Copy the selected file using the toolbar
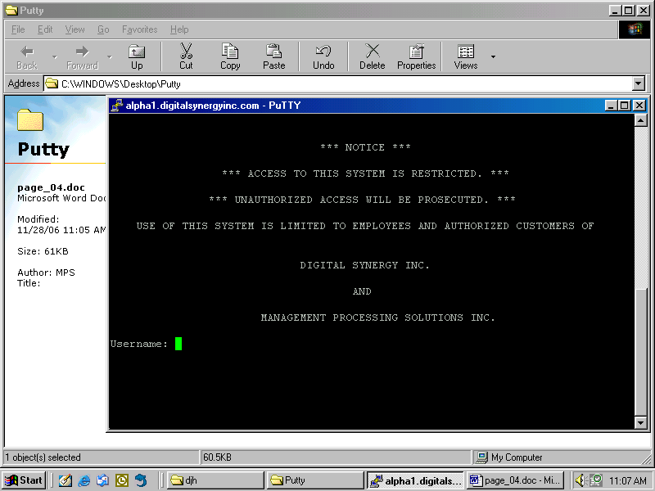Image resolution: width=655 pixels, height=491 pixels. [230, 56]
